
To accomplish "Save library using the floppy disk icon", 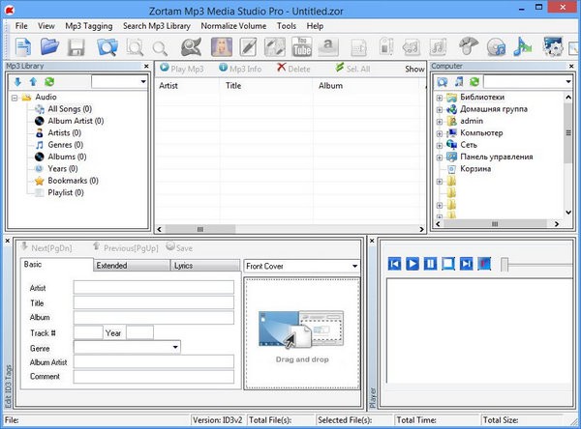I will click(77, 45).
